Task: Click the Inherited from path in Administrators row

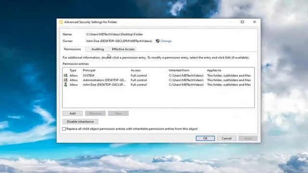Action: pos(186,80)
